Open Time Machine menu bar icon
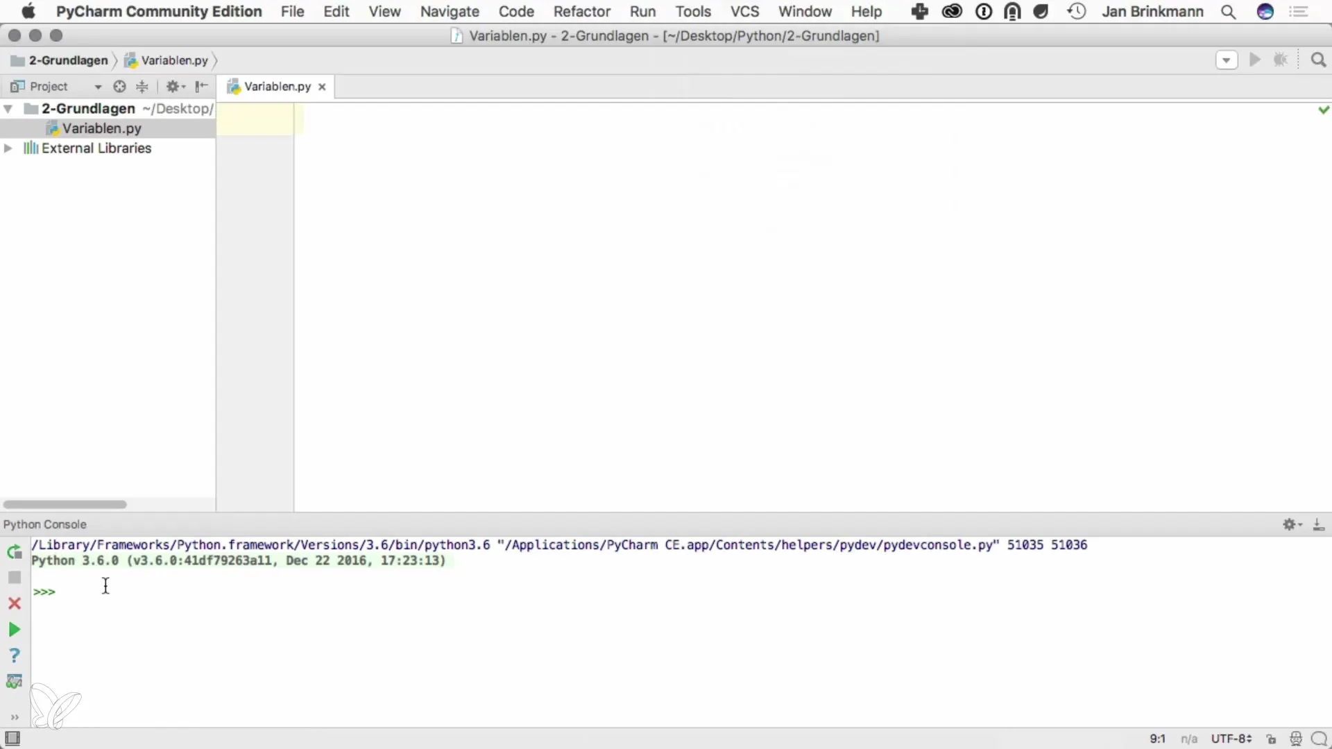Screen dimensions: 1332x749 (x=1077, y=12)
